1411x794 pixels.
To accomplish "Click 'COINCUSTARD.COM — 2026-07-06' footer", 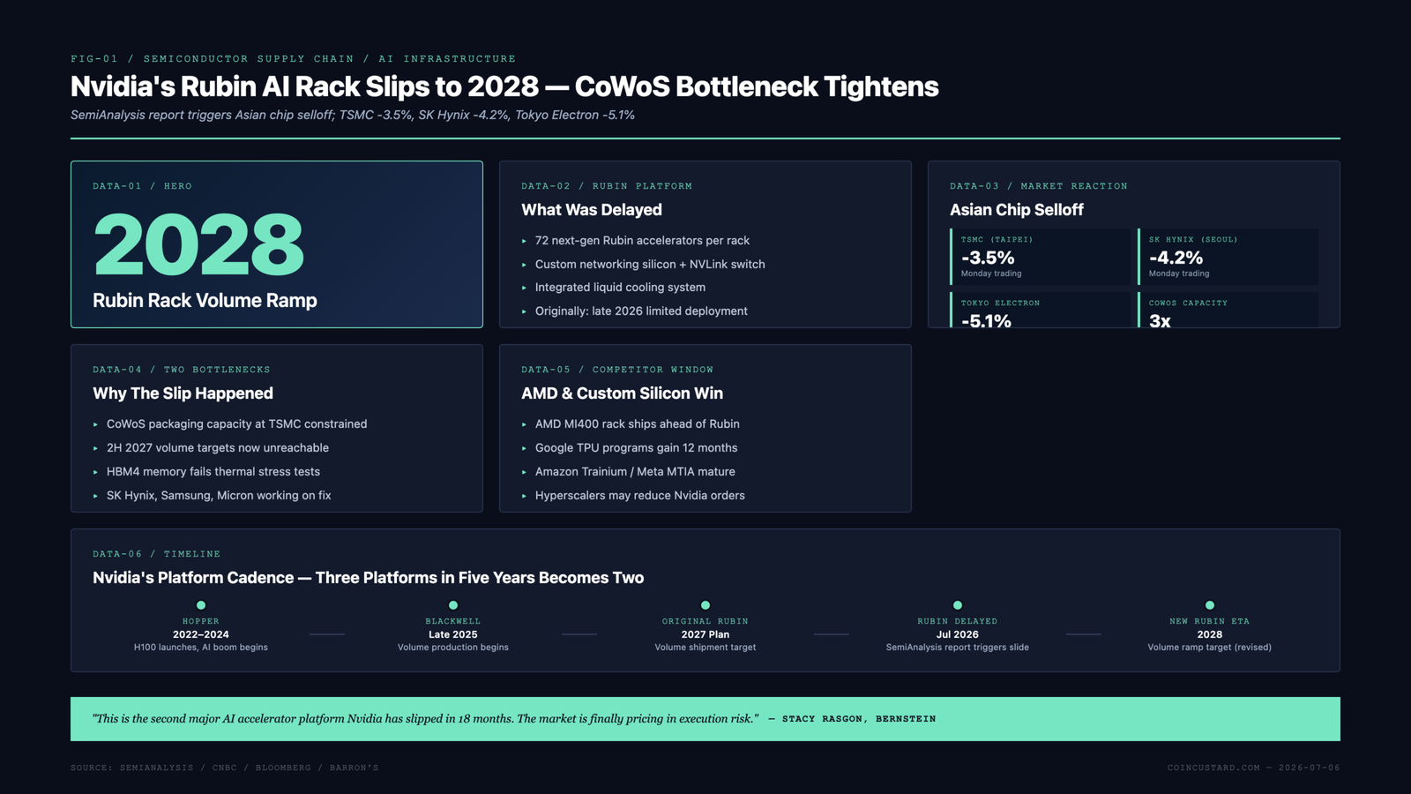I will coord(1254,768).
